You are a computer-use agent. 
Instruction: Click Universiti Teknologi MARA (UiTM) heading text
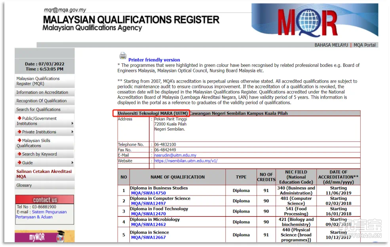click(x=153, y=113)
